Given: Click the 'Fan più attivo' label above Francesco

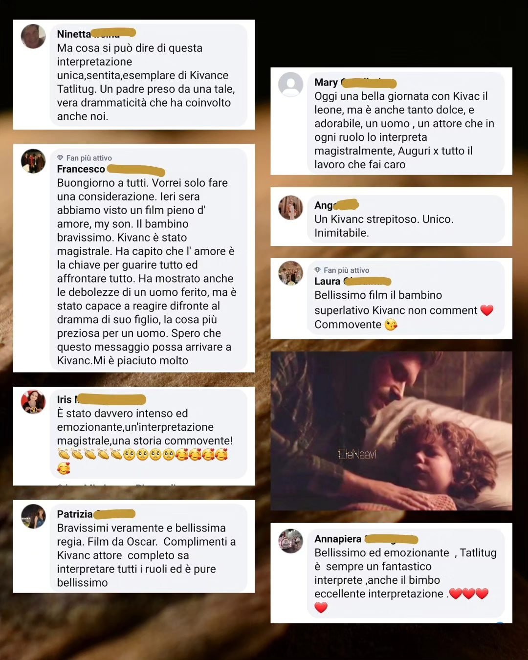Looking at the screenshot, I should click(x=89, y=158).
